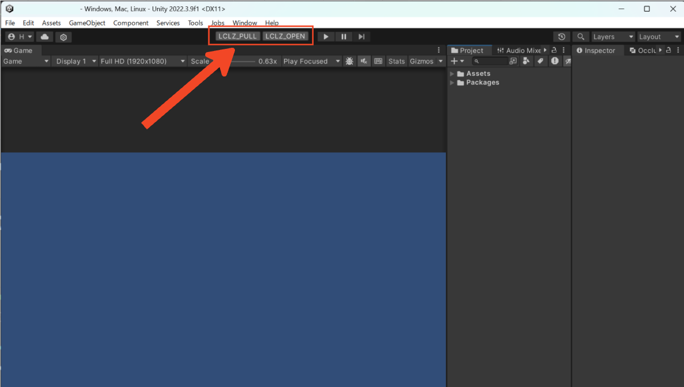
Task: Toggle hidden packages visibility eye icon
Action: coord(568,61)
